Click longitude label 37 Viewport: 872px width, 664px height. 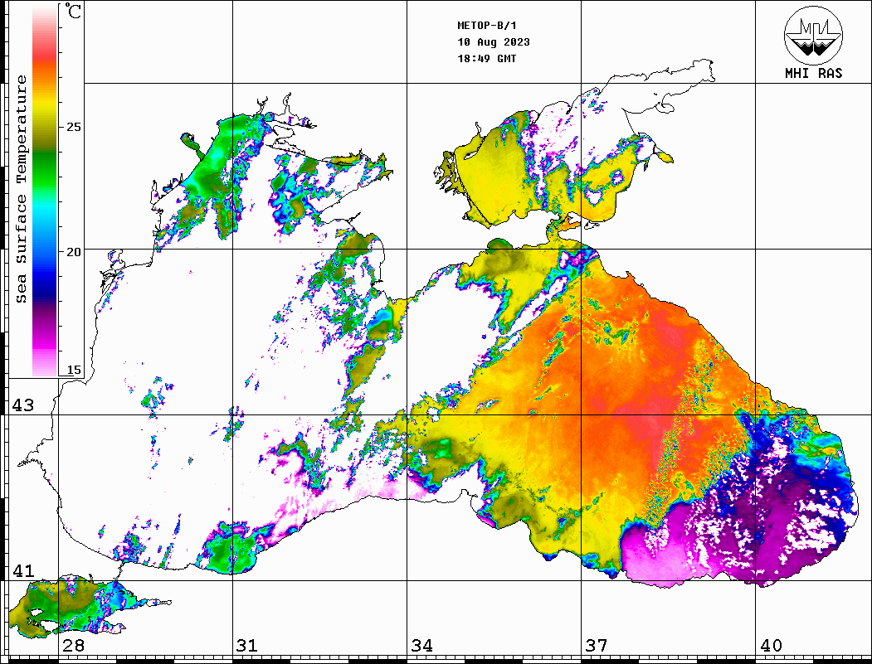tap(597, 646)
